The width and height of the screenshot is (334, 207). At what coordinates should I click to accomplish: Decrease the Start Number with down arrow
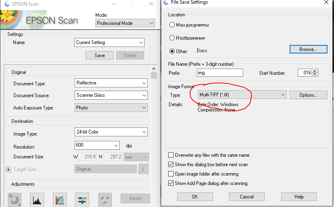click(x=315, y=75)
